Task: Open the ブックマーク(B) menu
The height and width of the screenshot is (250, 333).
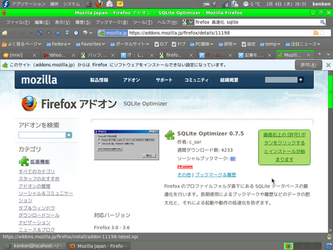Action: (x=112, y=22)
